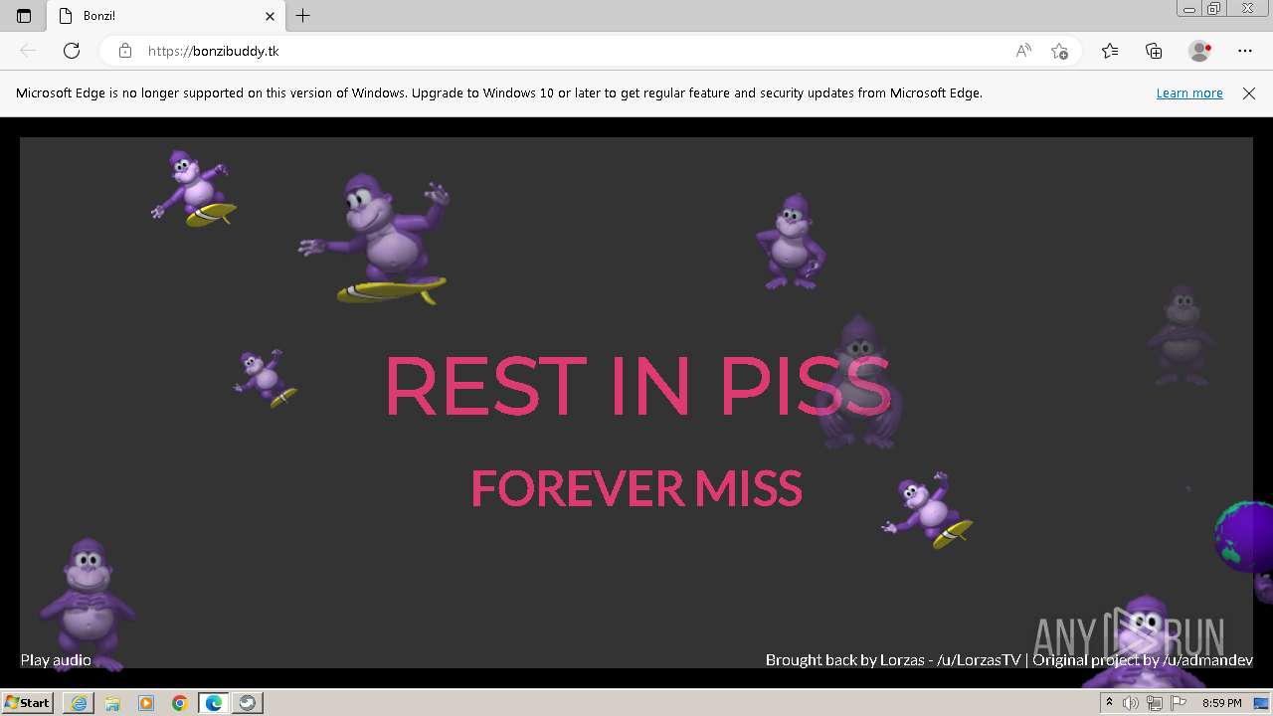The image size is (1273, 716).
Task: Open the Windows Start menu
Action: (27, 702)
